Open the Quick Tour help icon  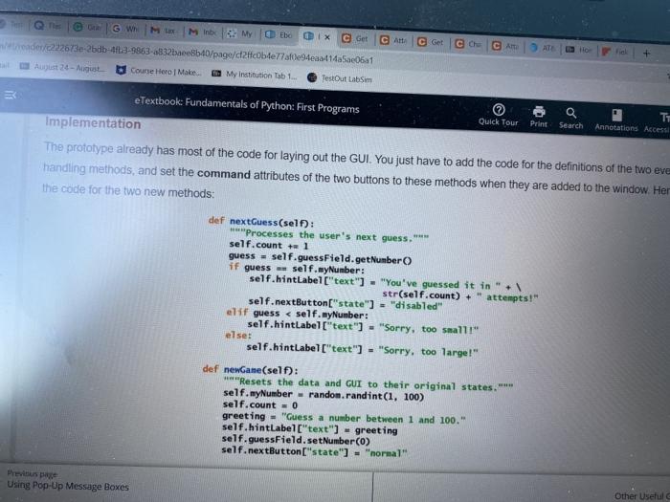(x=499, y=111)
